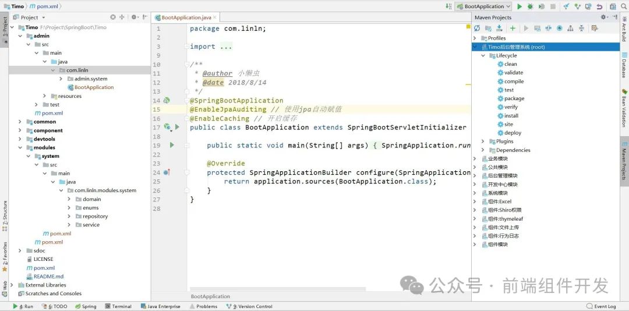629x311 pixels.
Task: Open the Terminal tool window tab
Action: point(118,306)
